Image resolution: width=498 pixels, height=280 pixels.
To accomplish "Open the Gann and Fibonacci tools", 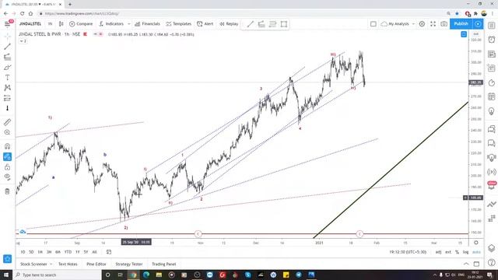I will pyautogui.click(x=7, y=57).
